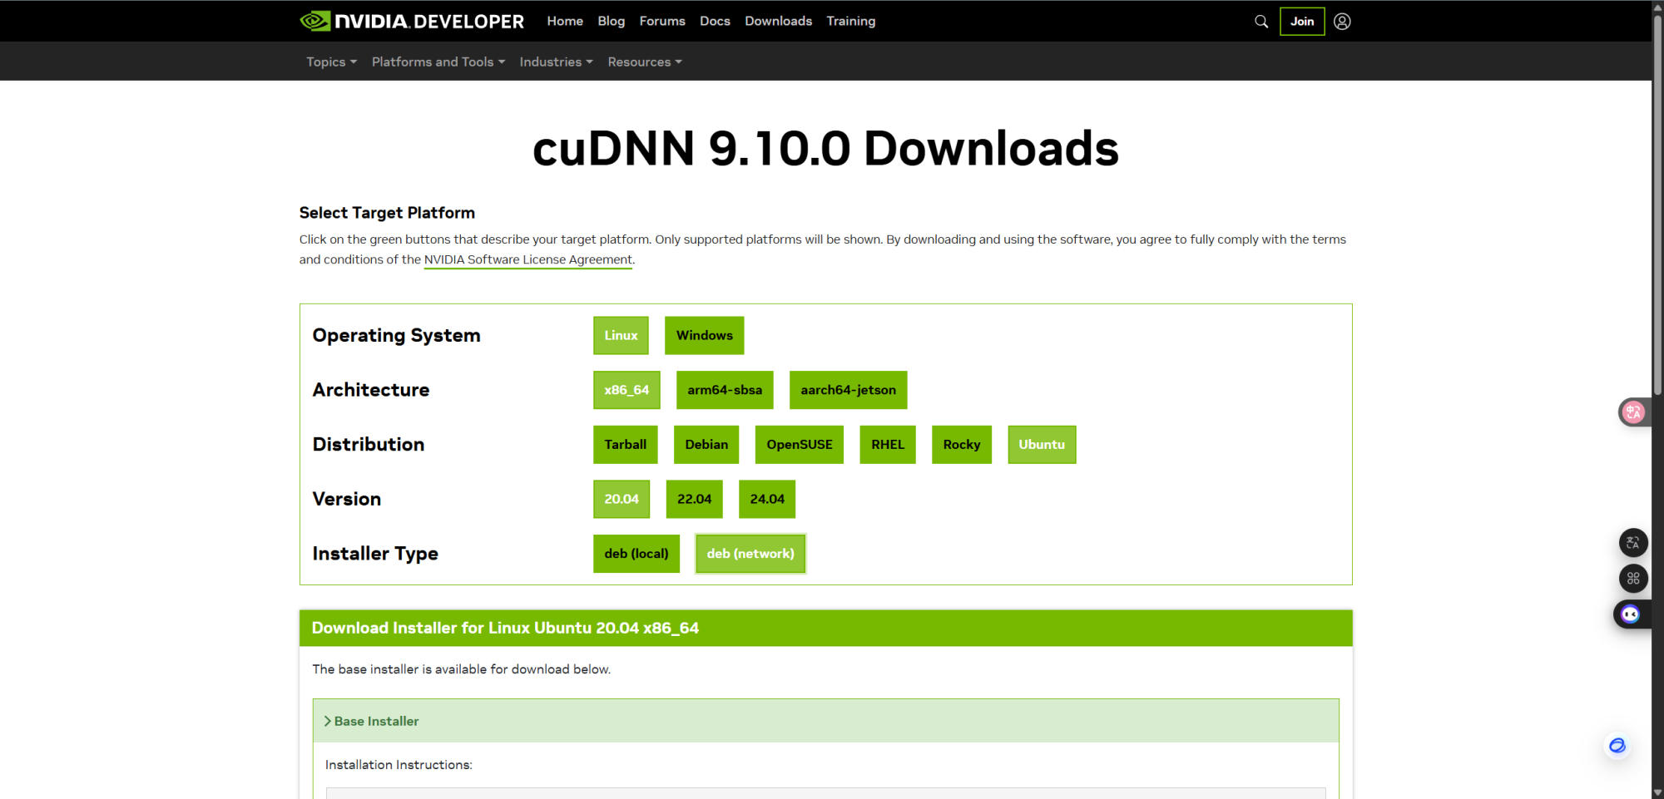The width and height of the screenshot is (1664, 799).
Task: Expand Platforms and Tools dropdown
Action: point(438,62)
